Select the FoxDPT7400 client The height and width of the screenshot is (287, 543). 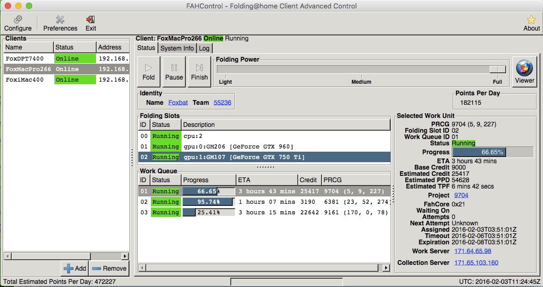pos(28,58)
